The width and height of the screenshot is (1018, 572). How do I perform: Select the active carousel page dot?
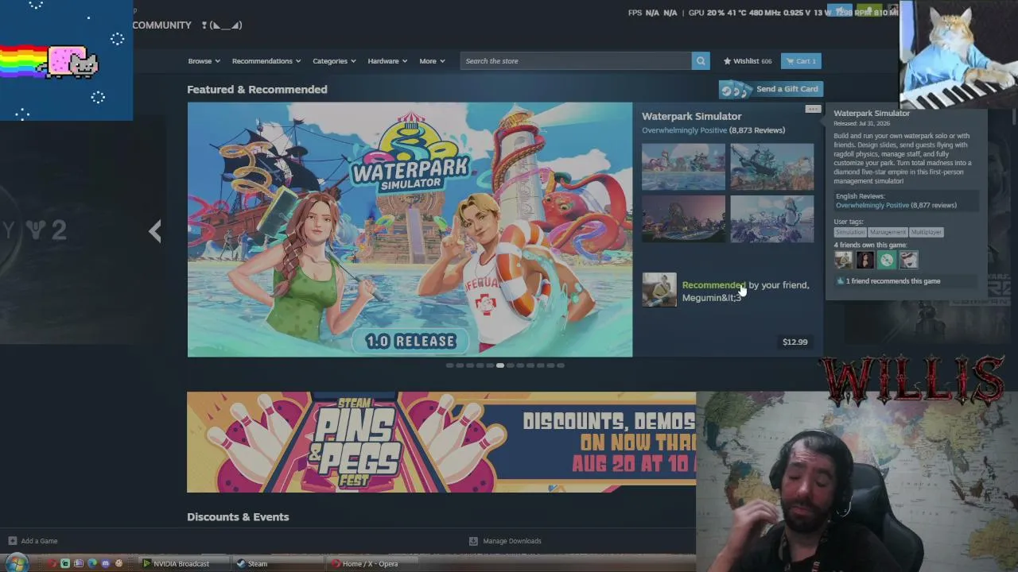500,365
